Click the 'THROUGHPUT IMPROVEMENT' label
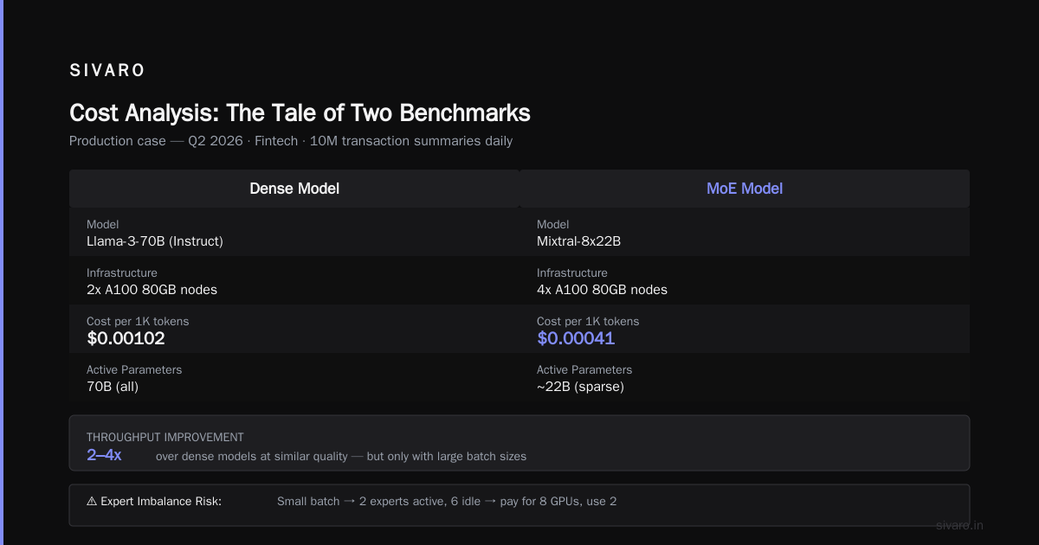Screen dimensions: 1039x545 (x=165, y=438)
